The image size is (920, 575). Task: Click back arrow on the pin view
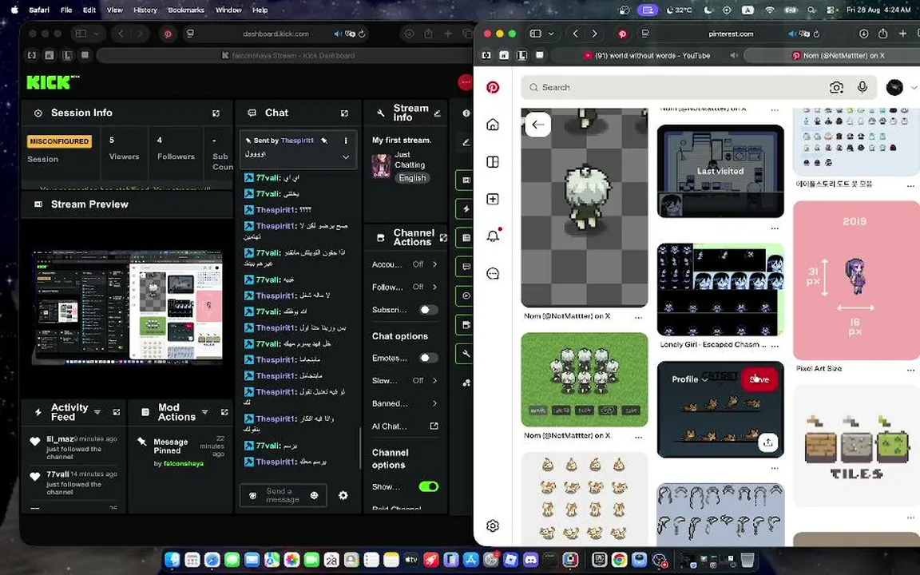pyautogui.click(x=537, y=125)
